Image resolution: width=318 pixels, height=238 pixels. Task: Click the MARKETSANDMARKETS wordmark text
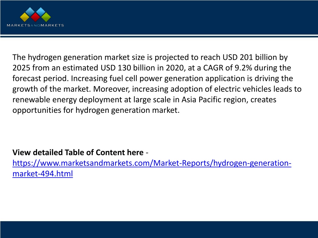[x=35, y=25]
